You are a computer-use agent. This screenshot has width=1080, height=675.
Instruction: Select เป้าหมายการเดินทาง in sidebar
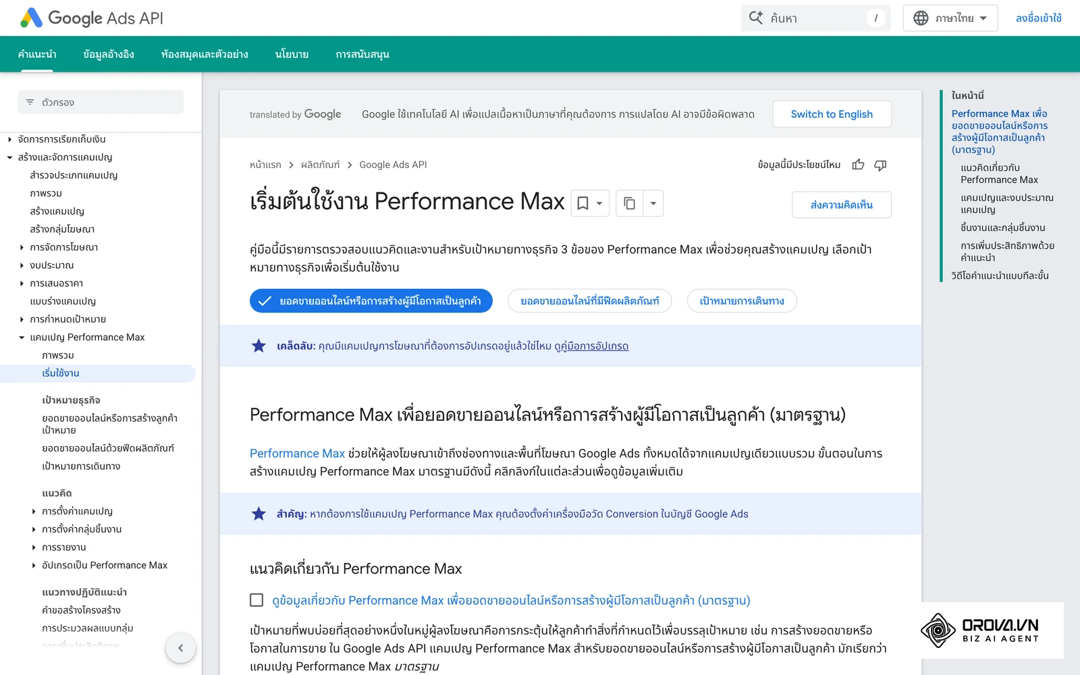81,466
